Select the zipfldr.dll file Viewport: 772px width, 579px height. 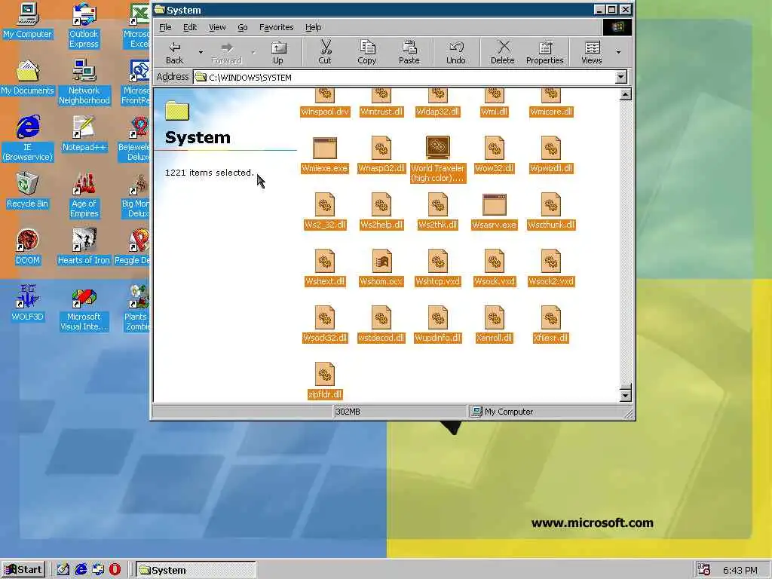point(325,381)
